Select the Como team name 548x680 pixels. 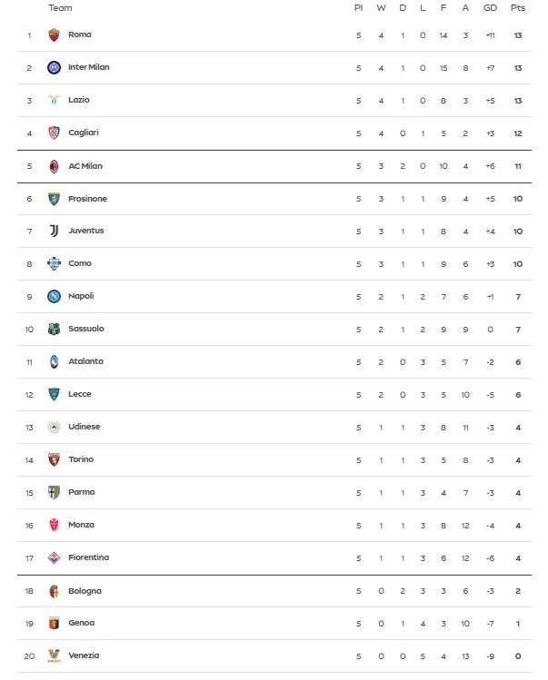pyautogui.click(x=80, y=263)
